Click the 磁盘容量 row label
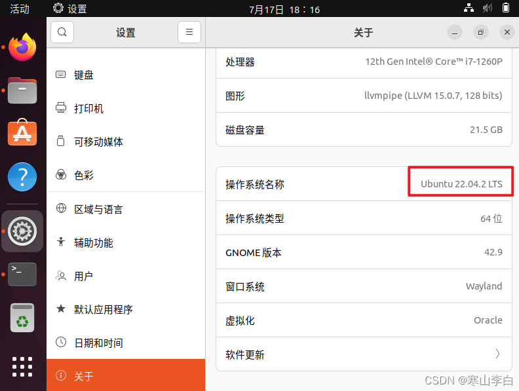This screenshot has height=391, width=519. click(245, 130)
